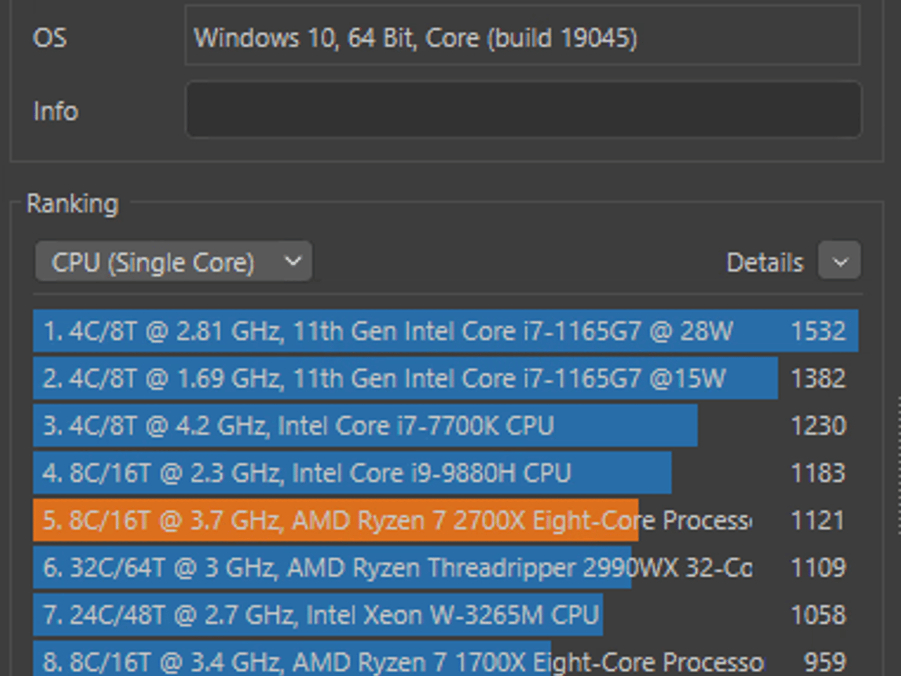
Task: Click the score value 1109
Action: (x=818, y=568)
